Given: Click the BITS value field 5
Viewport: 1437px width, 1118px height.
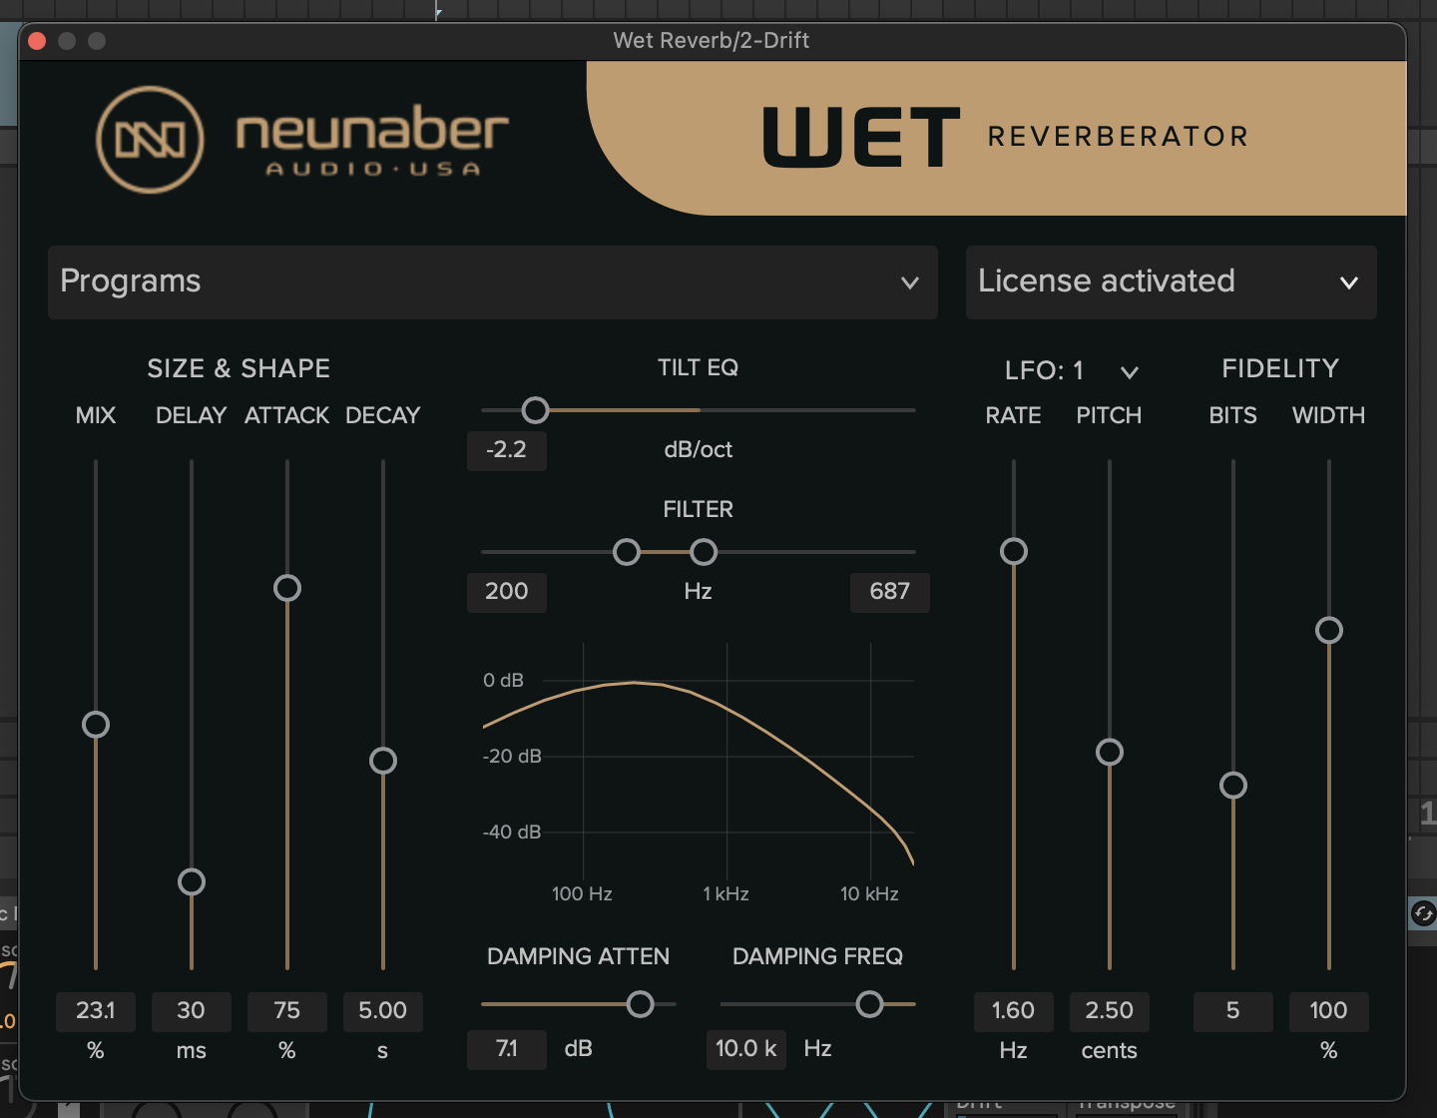Looking at the screenshot, I should (x=1233, y=1011).
